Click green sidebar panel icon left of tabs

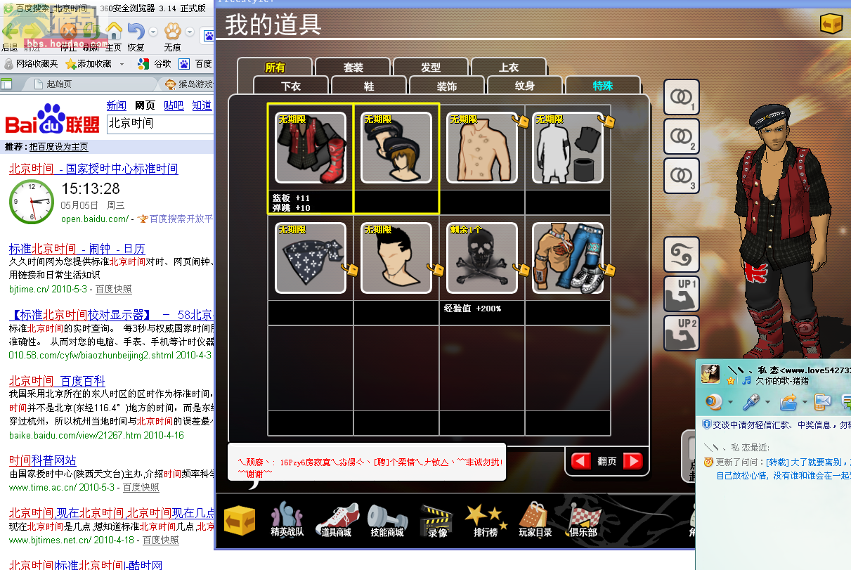(6, 84)
